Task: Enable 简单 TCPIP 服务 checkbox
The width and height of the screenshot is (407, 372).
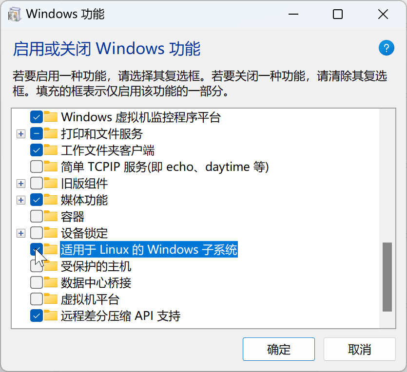Action: pos(37,167)
